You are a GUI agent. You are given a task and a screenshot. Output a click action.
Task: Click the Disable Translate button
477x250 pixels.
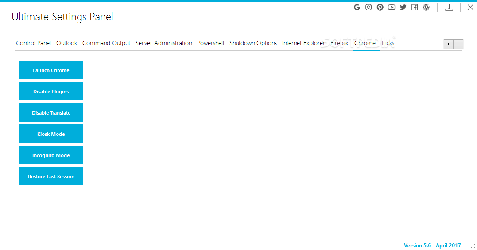point(51,113)
